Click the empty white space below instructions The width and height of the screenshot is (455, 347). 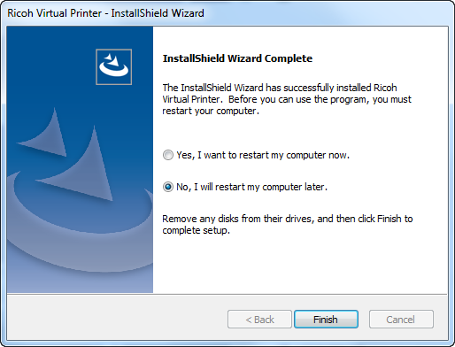[299, 264]
